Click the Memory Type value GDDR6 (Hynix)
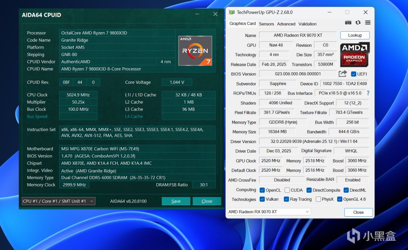Screen dimensions: 408x250 pos(283,122)
